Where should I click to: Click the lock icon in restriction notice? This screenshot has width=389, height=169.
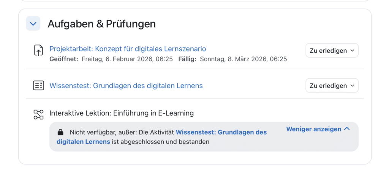click(x=60, y=132)
